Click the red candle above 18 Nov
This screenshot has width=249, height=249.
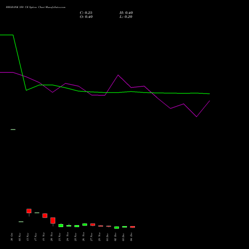tap(45, 216)
